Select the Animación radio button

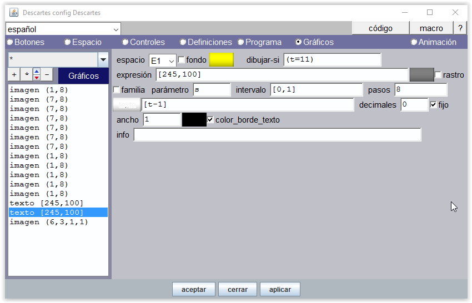pyautogui.click(x=414, y=42)
